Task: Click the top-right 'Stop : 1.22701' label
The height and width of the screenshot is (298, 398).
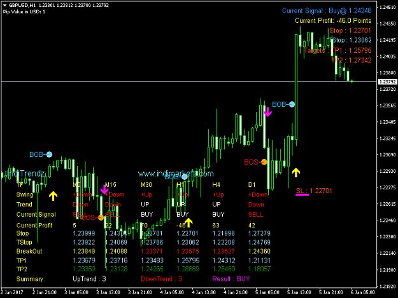Action: 350,30
